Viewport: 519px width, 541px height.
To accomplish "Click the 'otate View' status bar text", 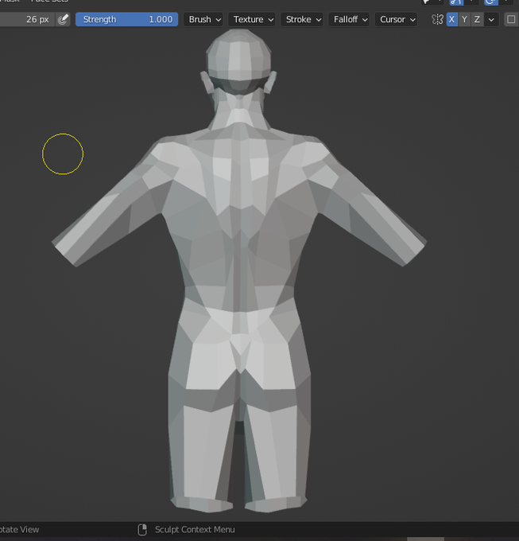I will (x=19, y=530).
